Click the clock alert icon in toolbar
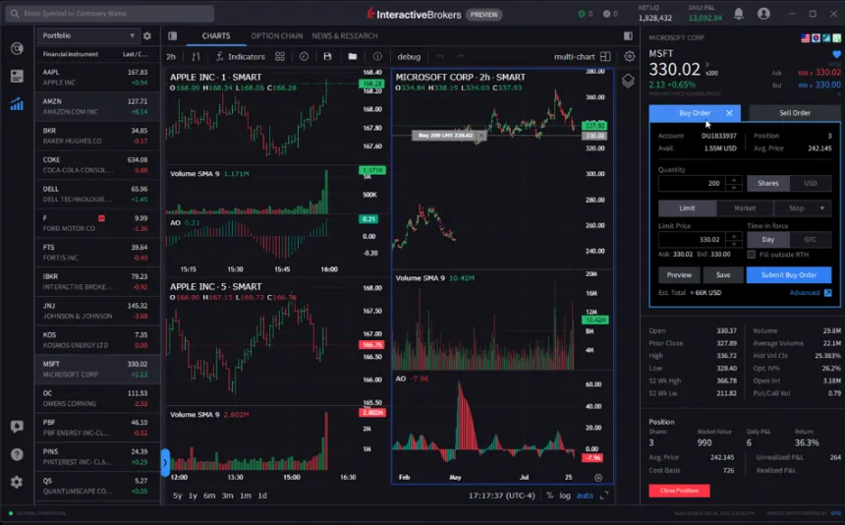The image size is (845, 525). point(304,57)
